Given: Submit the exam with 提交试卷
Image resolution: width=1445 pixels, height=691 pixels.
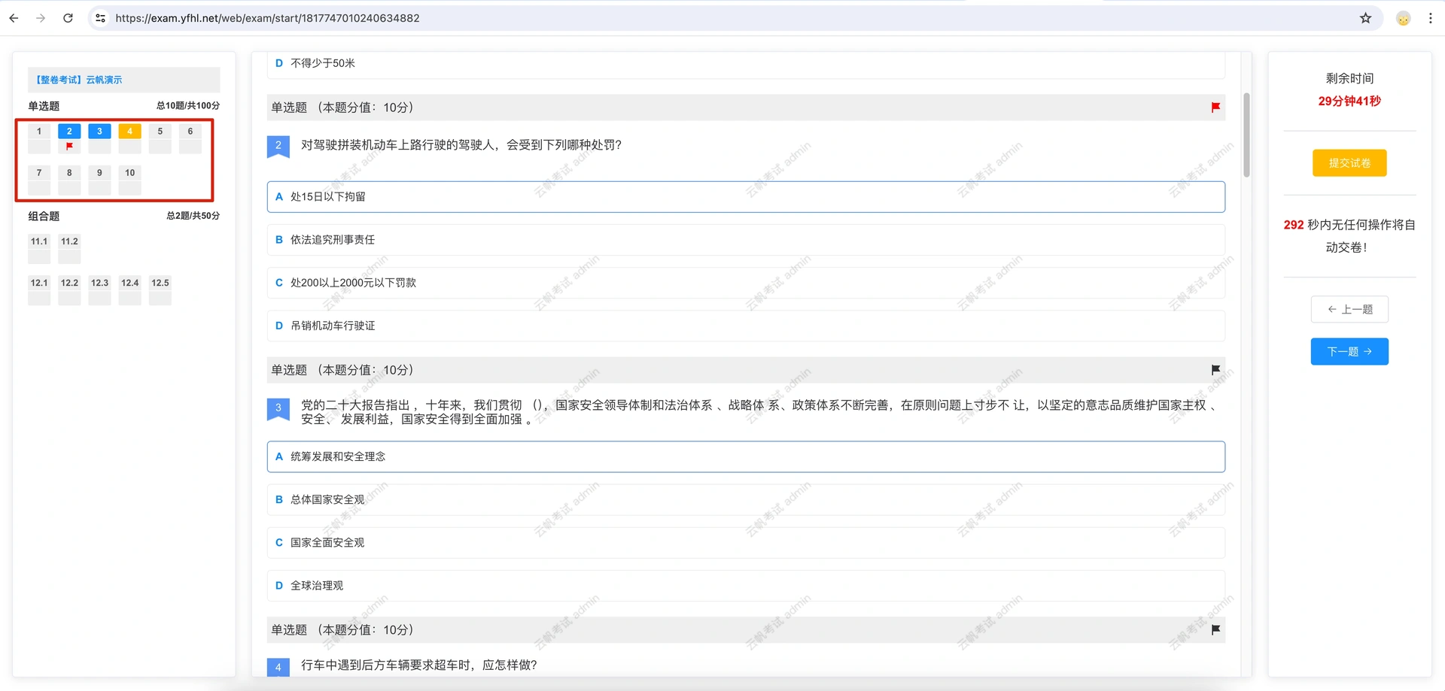Looking at the screenshot, I should pos(1349,163).
